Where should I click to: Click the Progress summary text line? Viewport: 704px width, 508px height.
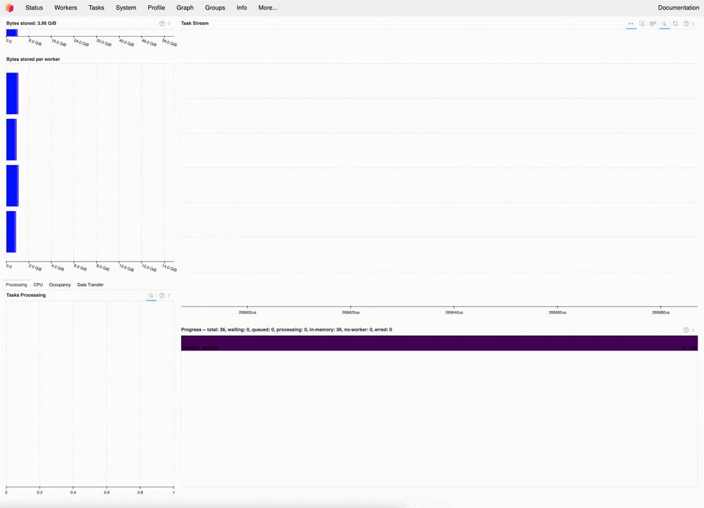pos(287,329)
